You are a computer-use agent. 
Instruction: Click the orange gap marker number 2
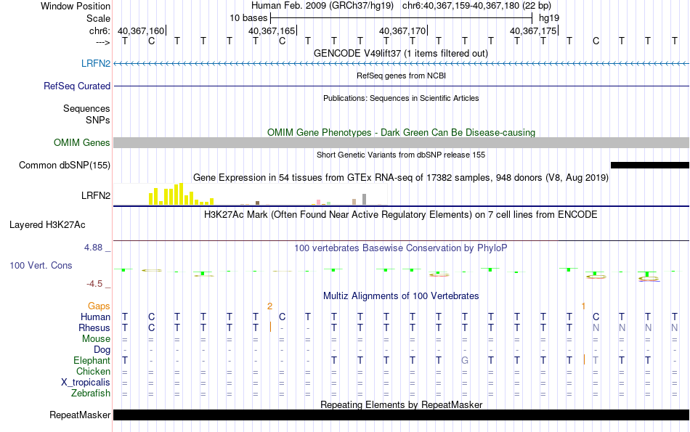tap(269, 306)
